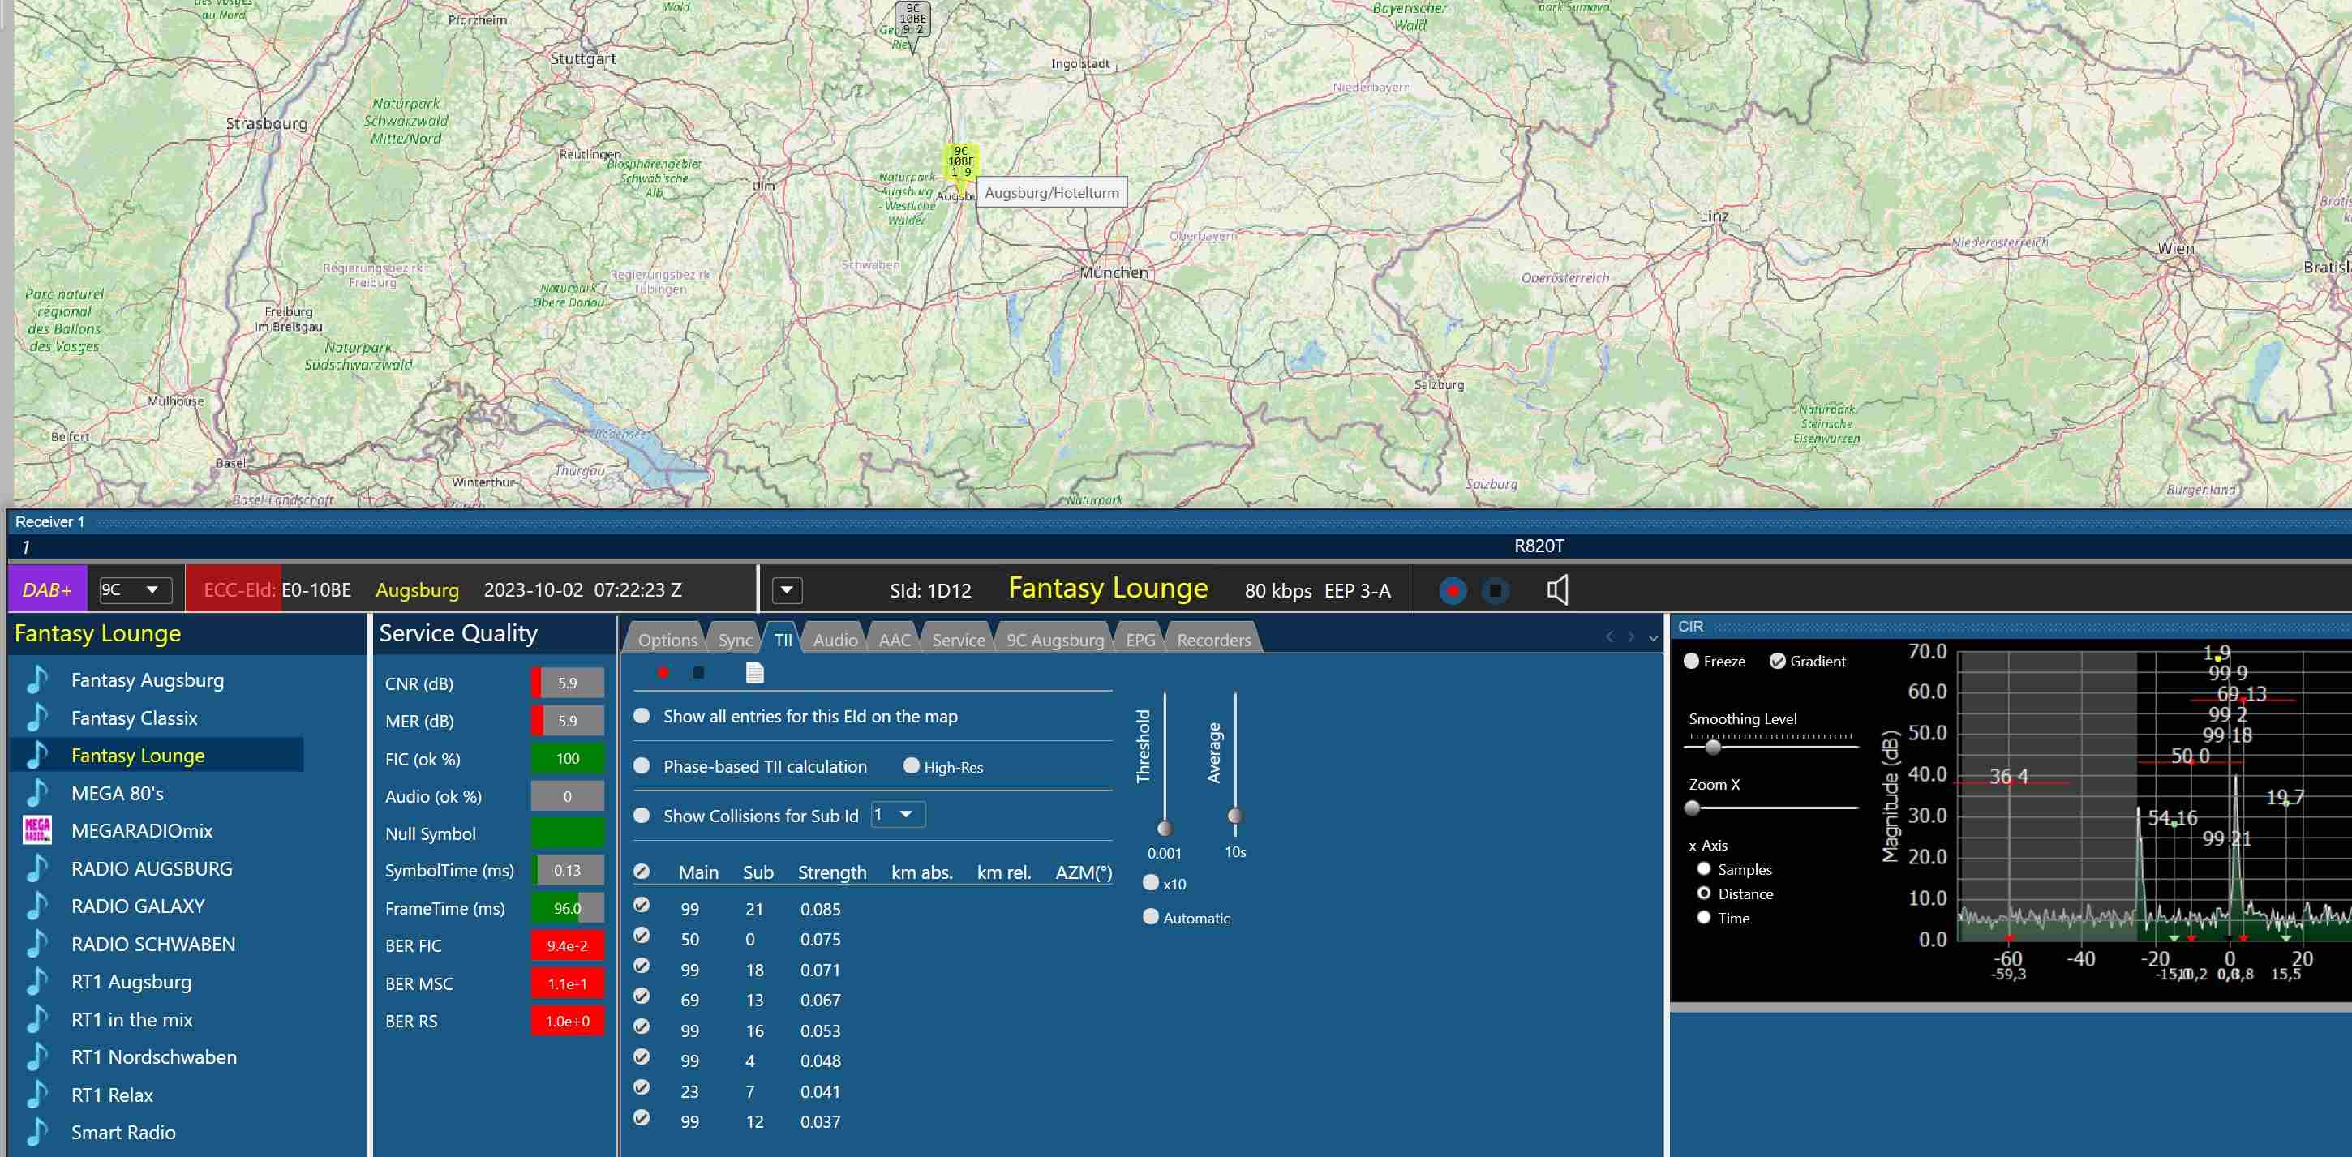The image size is (2352, 1157).
Task: Toggle the speaker mute icon
Action: (1558, 590)
